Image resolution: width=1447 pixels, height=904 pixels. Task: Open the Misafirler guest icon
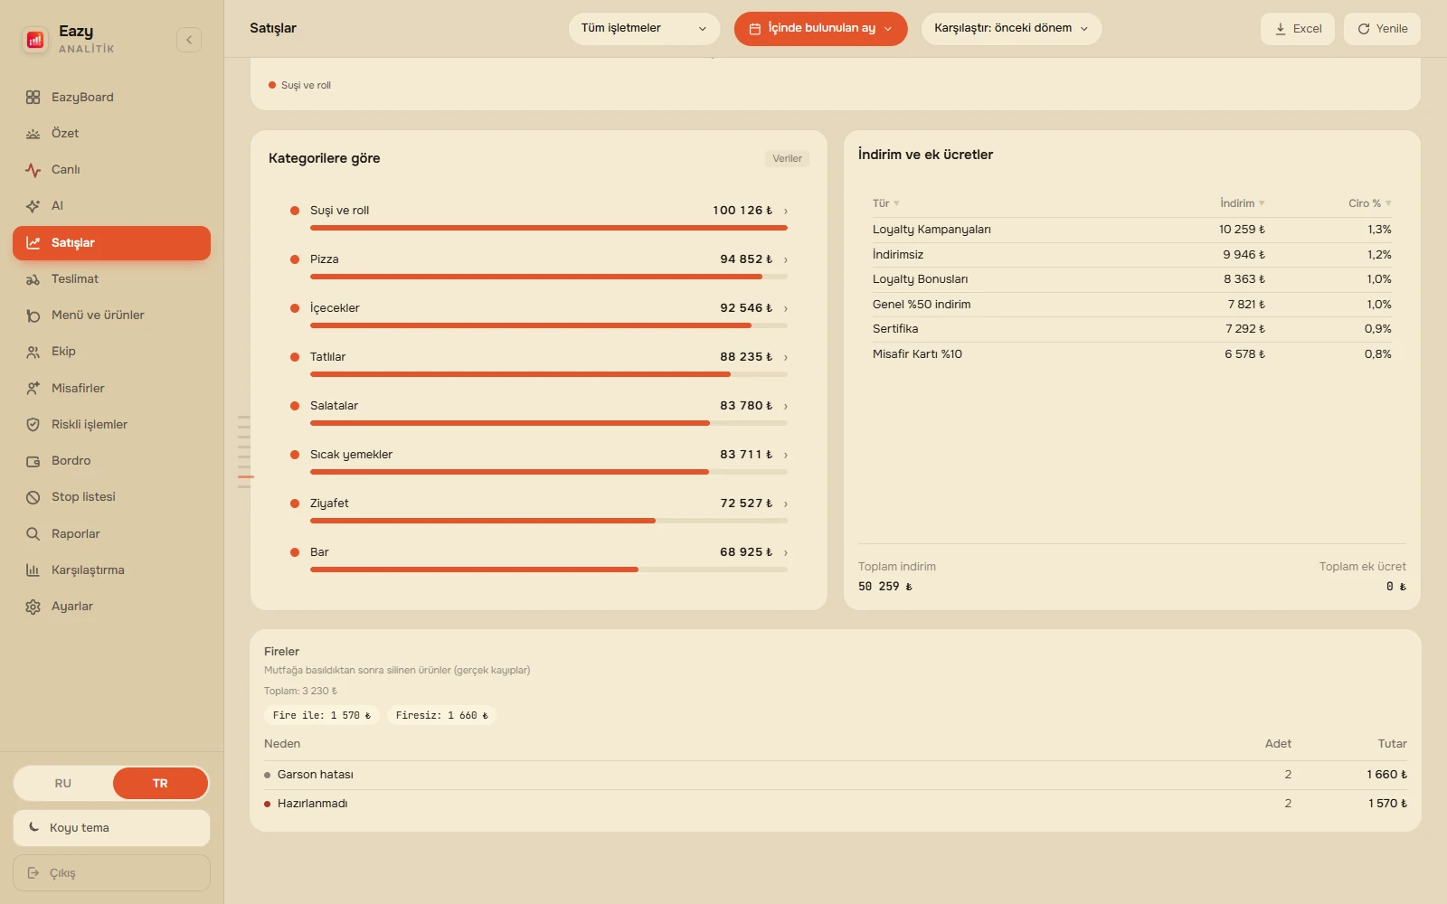(x=33, y=389)
